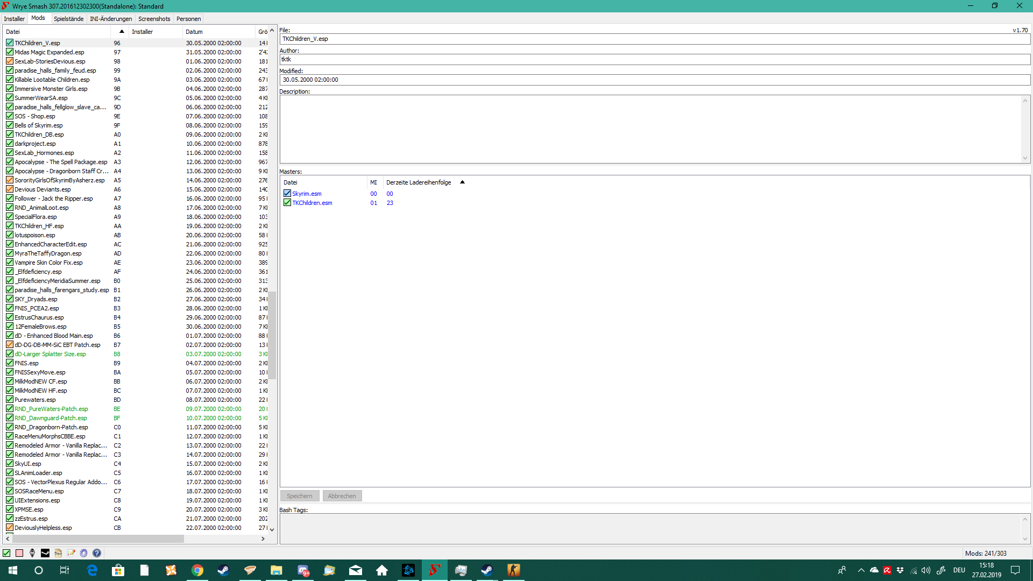Click the pink square status bar icon

click(x=19, y=553)
